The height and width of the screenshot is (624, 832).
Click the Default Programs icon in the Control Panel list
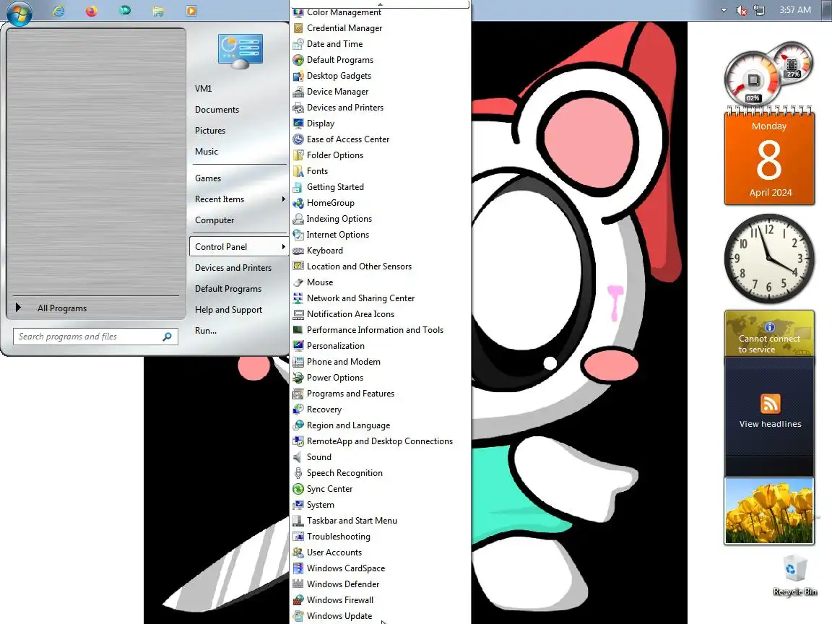[x=298, y=60]
